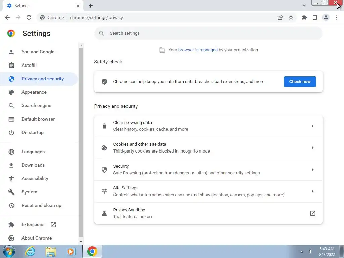Expand Clear browsing data arrow
This screenshot has height=258, width=344.
(x=313, y=126)
